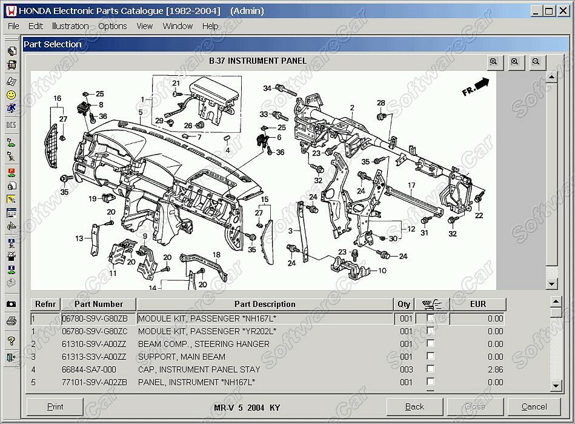
Task: Zoom out using the minus magnifier icon
Action: click(536, 62)
